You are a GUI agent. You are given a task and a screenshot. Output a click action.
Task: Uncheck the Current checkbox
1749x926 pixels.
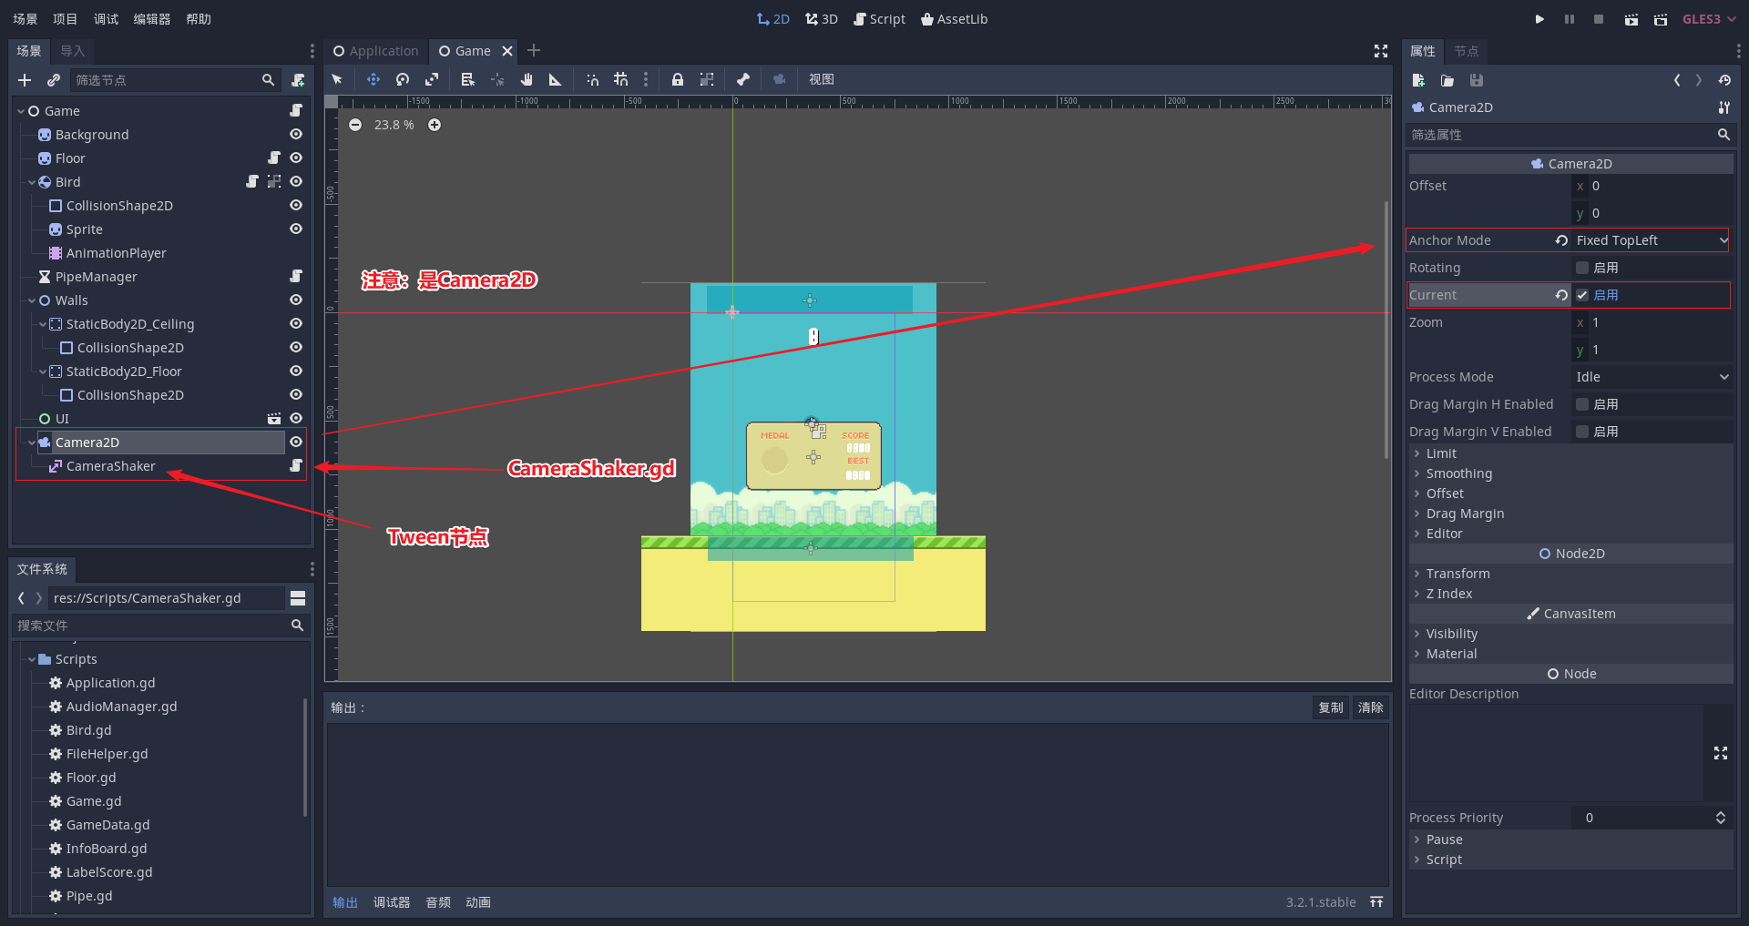[x=1582, y=295]
